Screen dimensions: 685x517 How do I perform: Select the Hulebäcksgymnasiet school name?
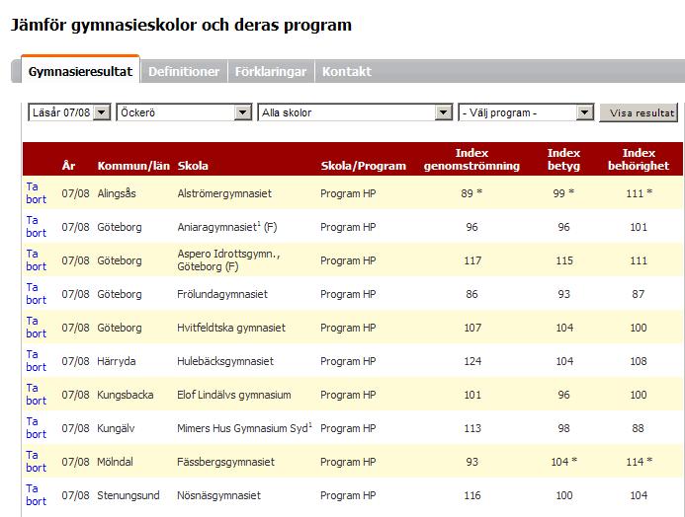coord(225,361)
